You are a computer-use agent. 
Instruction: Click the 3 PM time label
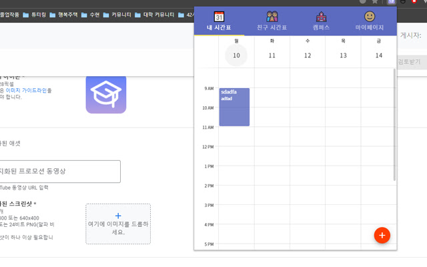(209, 205)
